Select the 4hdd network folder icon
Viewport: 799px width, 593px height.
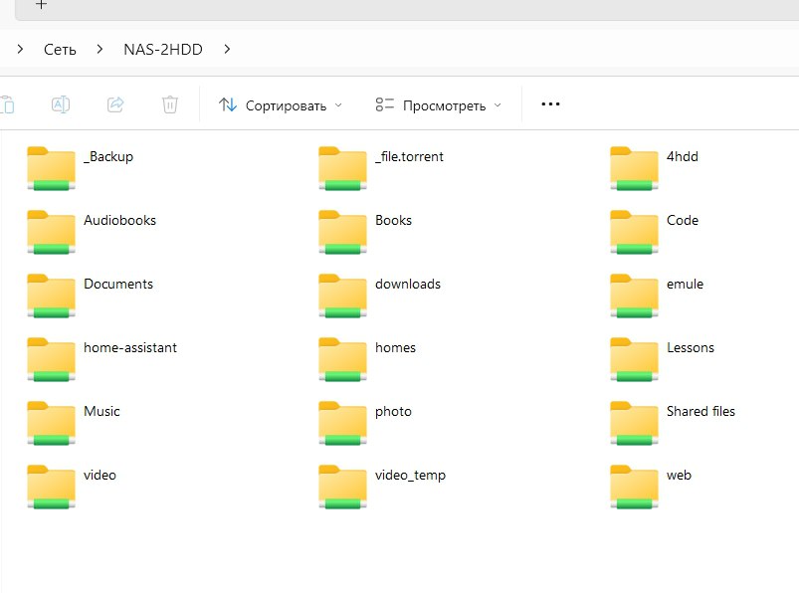634,167
